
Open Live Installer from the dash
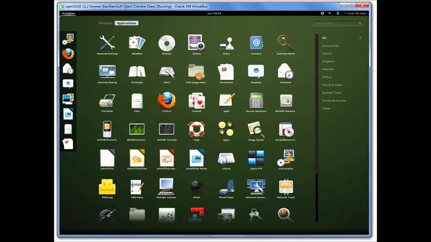[x=68, y=39]
